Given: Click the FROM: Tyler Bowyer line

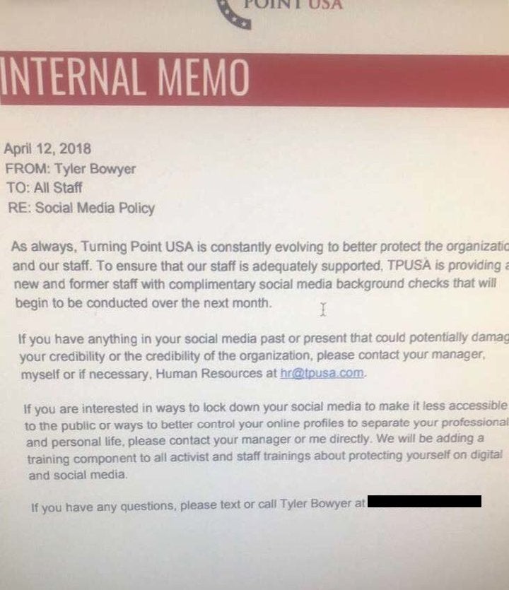Looking at the screenshot, I should coord(71,169).
